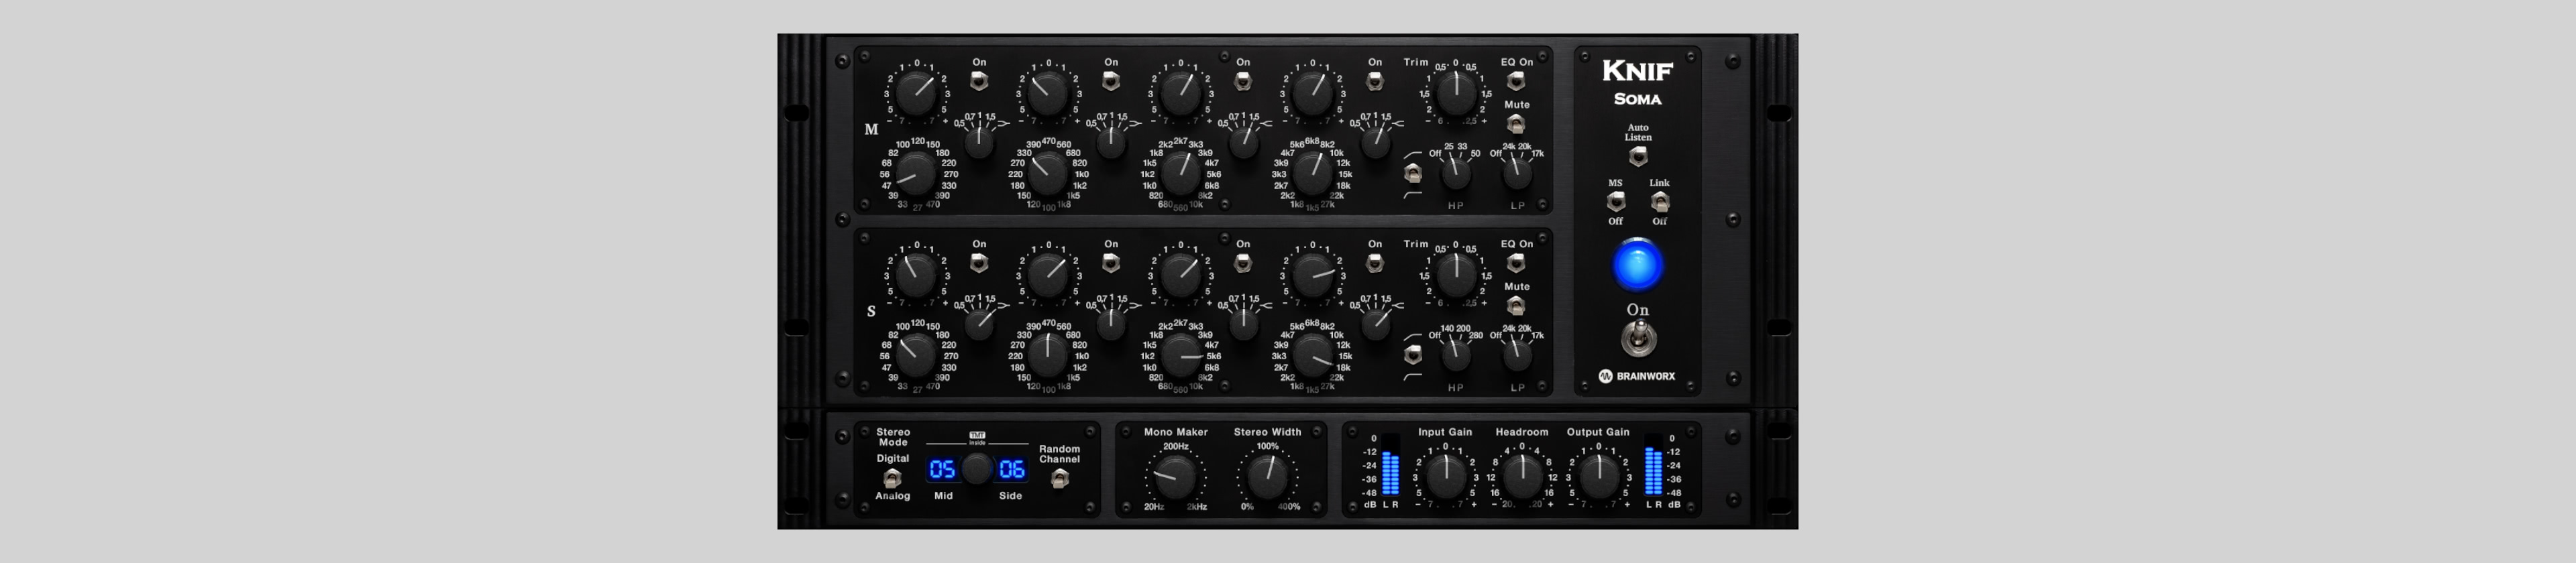Mute the M channel
The image size is (2576, 563).
pyautogui.click(x=1516, y=124)
